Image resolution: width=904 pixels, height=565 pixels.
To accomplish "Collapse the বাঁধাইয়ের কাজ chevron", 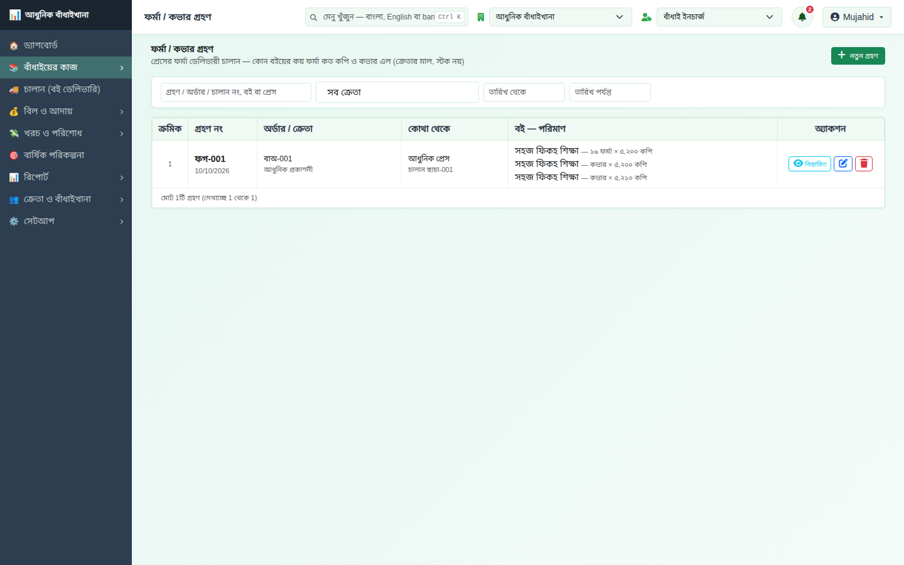I will (122, 68).
